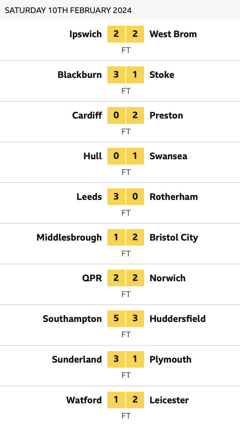This screenshot has width=240, height=429.
Task: Select the Watford team name
Action: point(84,400)
